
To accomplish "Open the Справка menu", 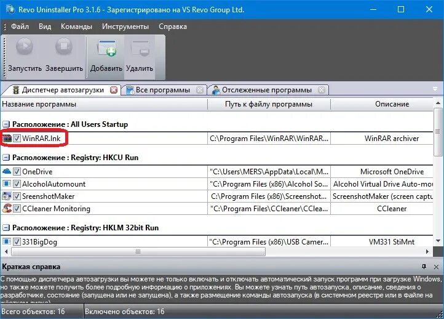I will coord(173,26).
